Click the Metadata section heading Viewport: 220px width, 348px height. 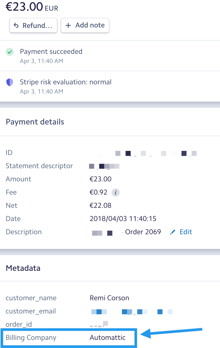23,268
